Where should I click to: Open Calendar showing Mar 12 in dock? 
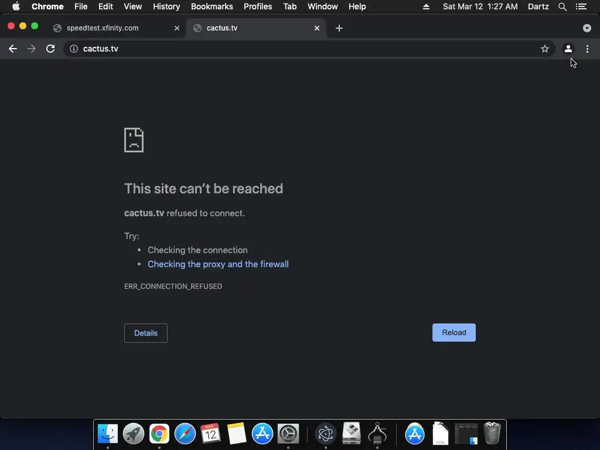210,434
